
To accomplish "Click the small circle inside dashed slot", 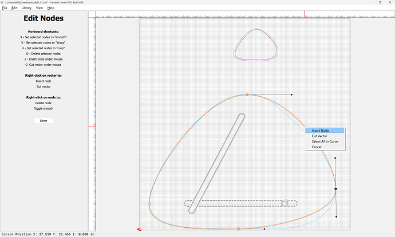I will [x=285, y=203].
